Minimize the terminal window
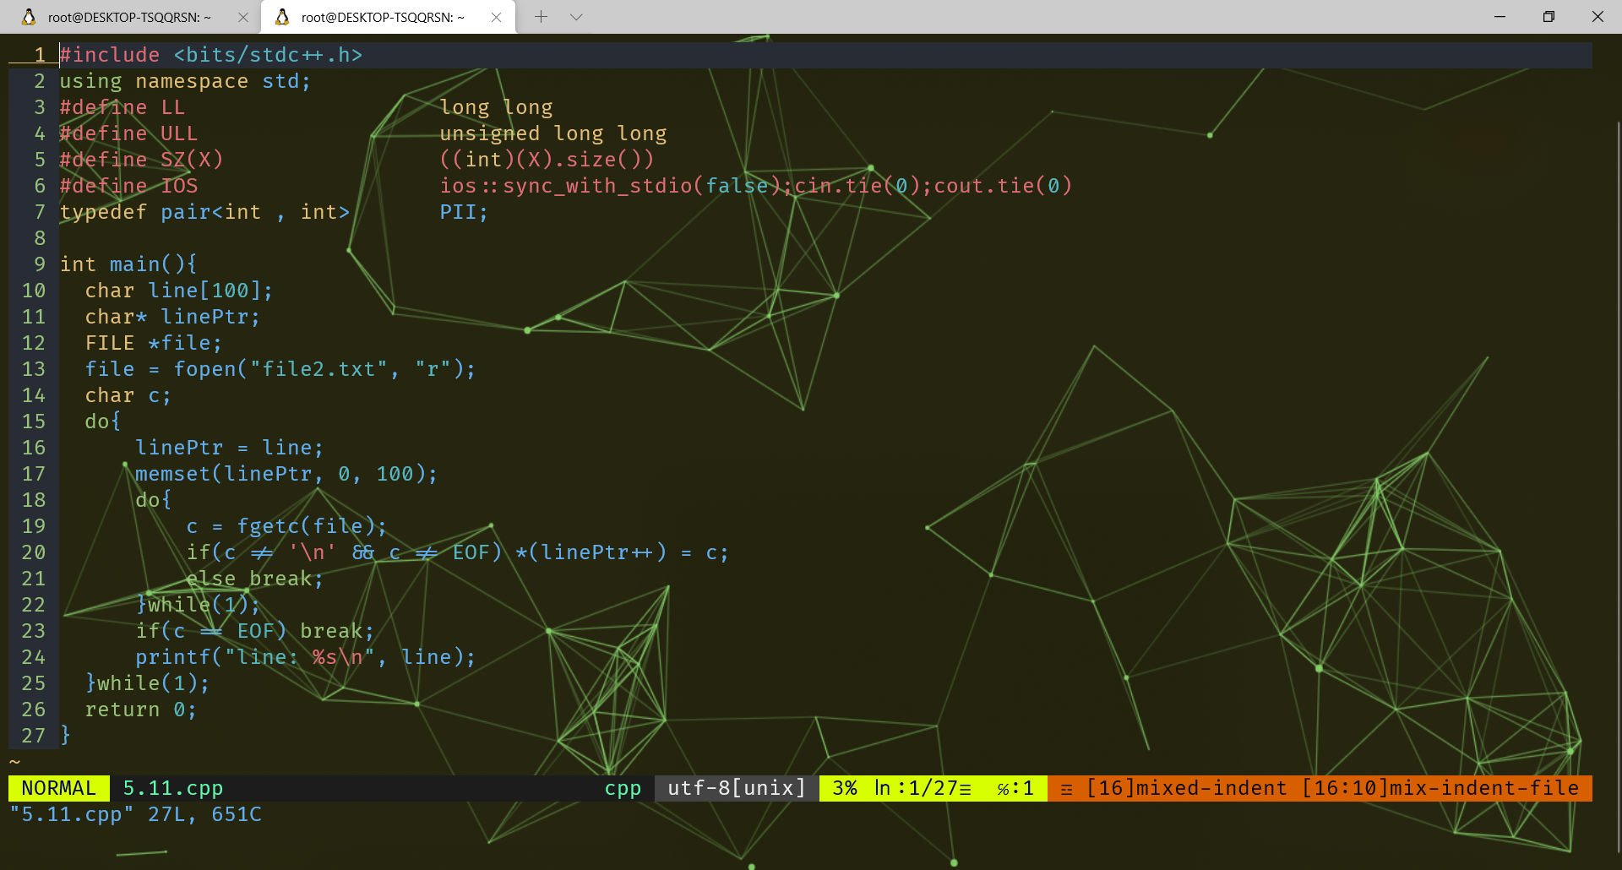Screen dimensions: 1622x870 1500,17
